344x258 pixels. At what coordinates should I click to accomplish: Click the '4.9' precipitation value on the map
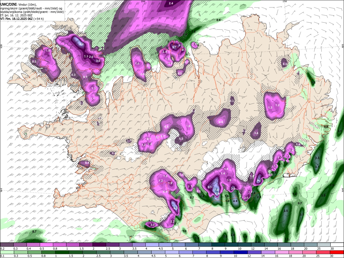tap(235, 201)
